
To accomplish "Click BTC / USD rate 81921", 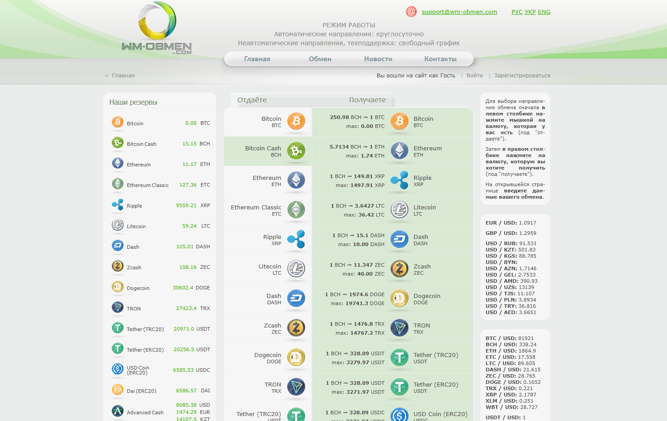I will point(526,338).
